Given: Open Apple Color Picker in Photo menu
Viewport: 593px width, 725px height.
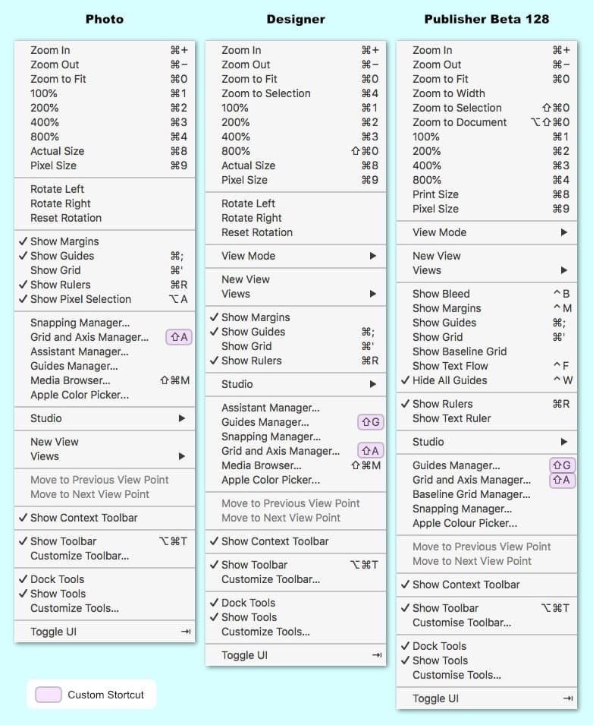Looking at the screenshot, I should click(105, 395).
